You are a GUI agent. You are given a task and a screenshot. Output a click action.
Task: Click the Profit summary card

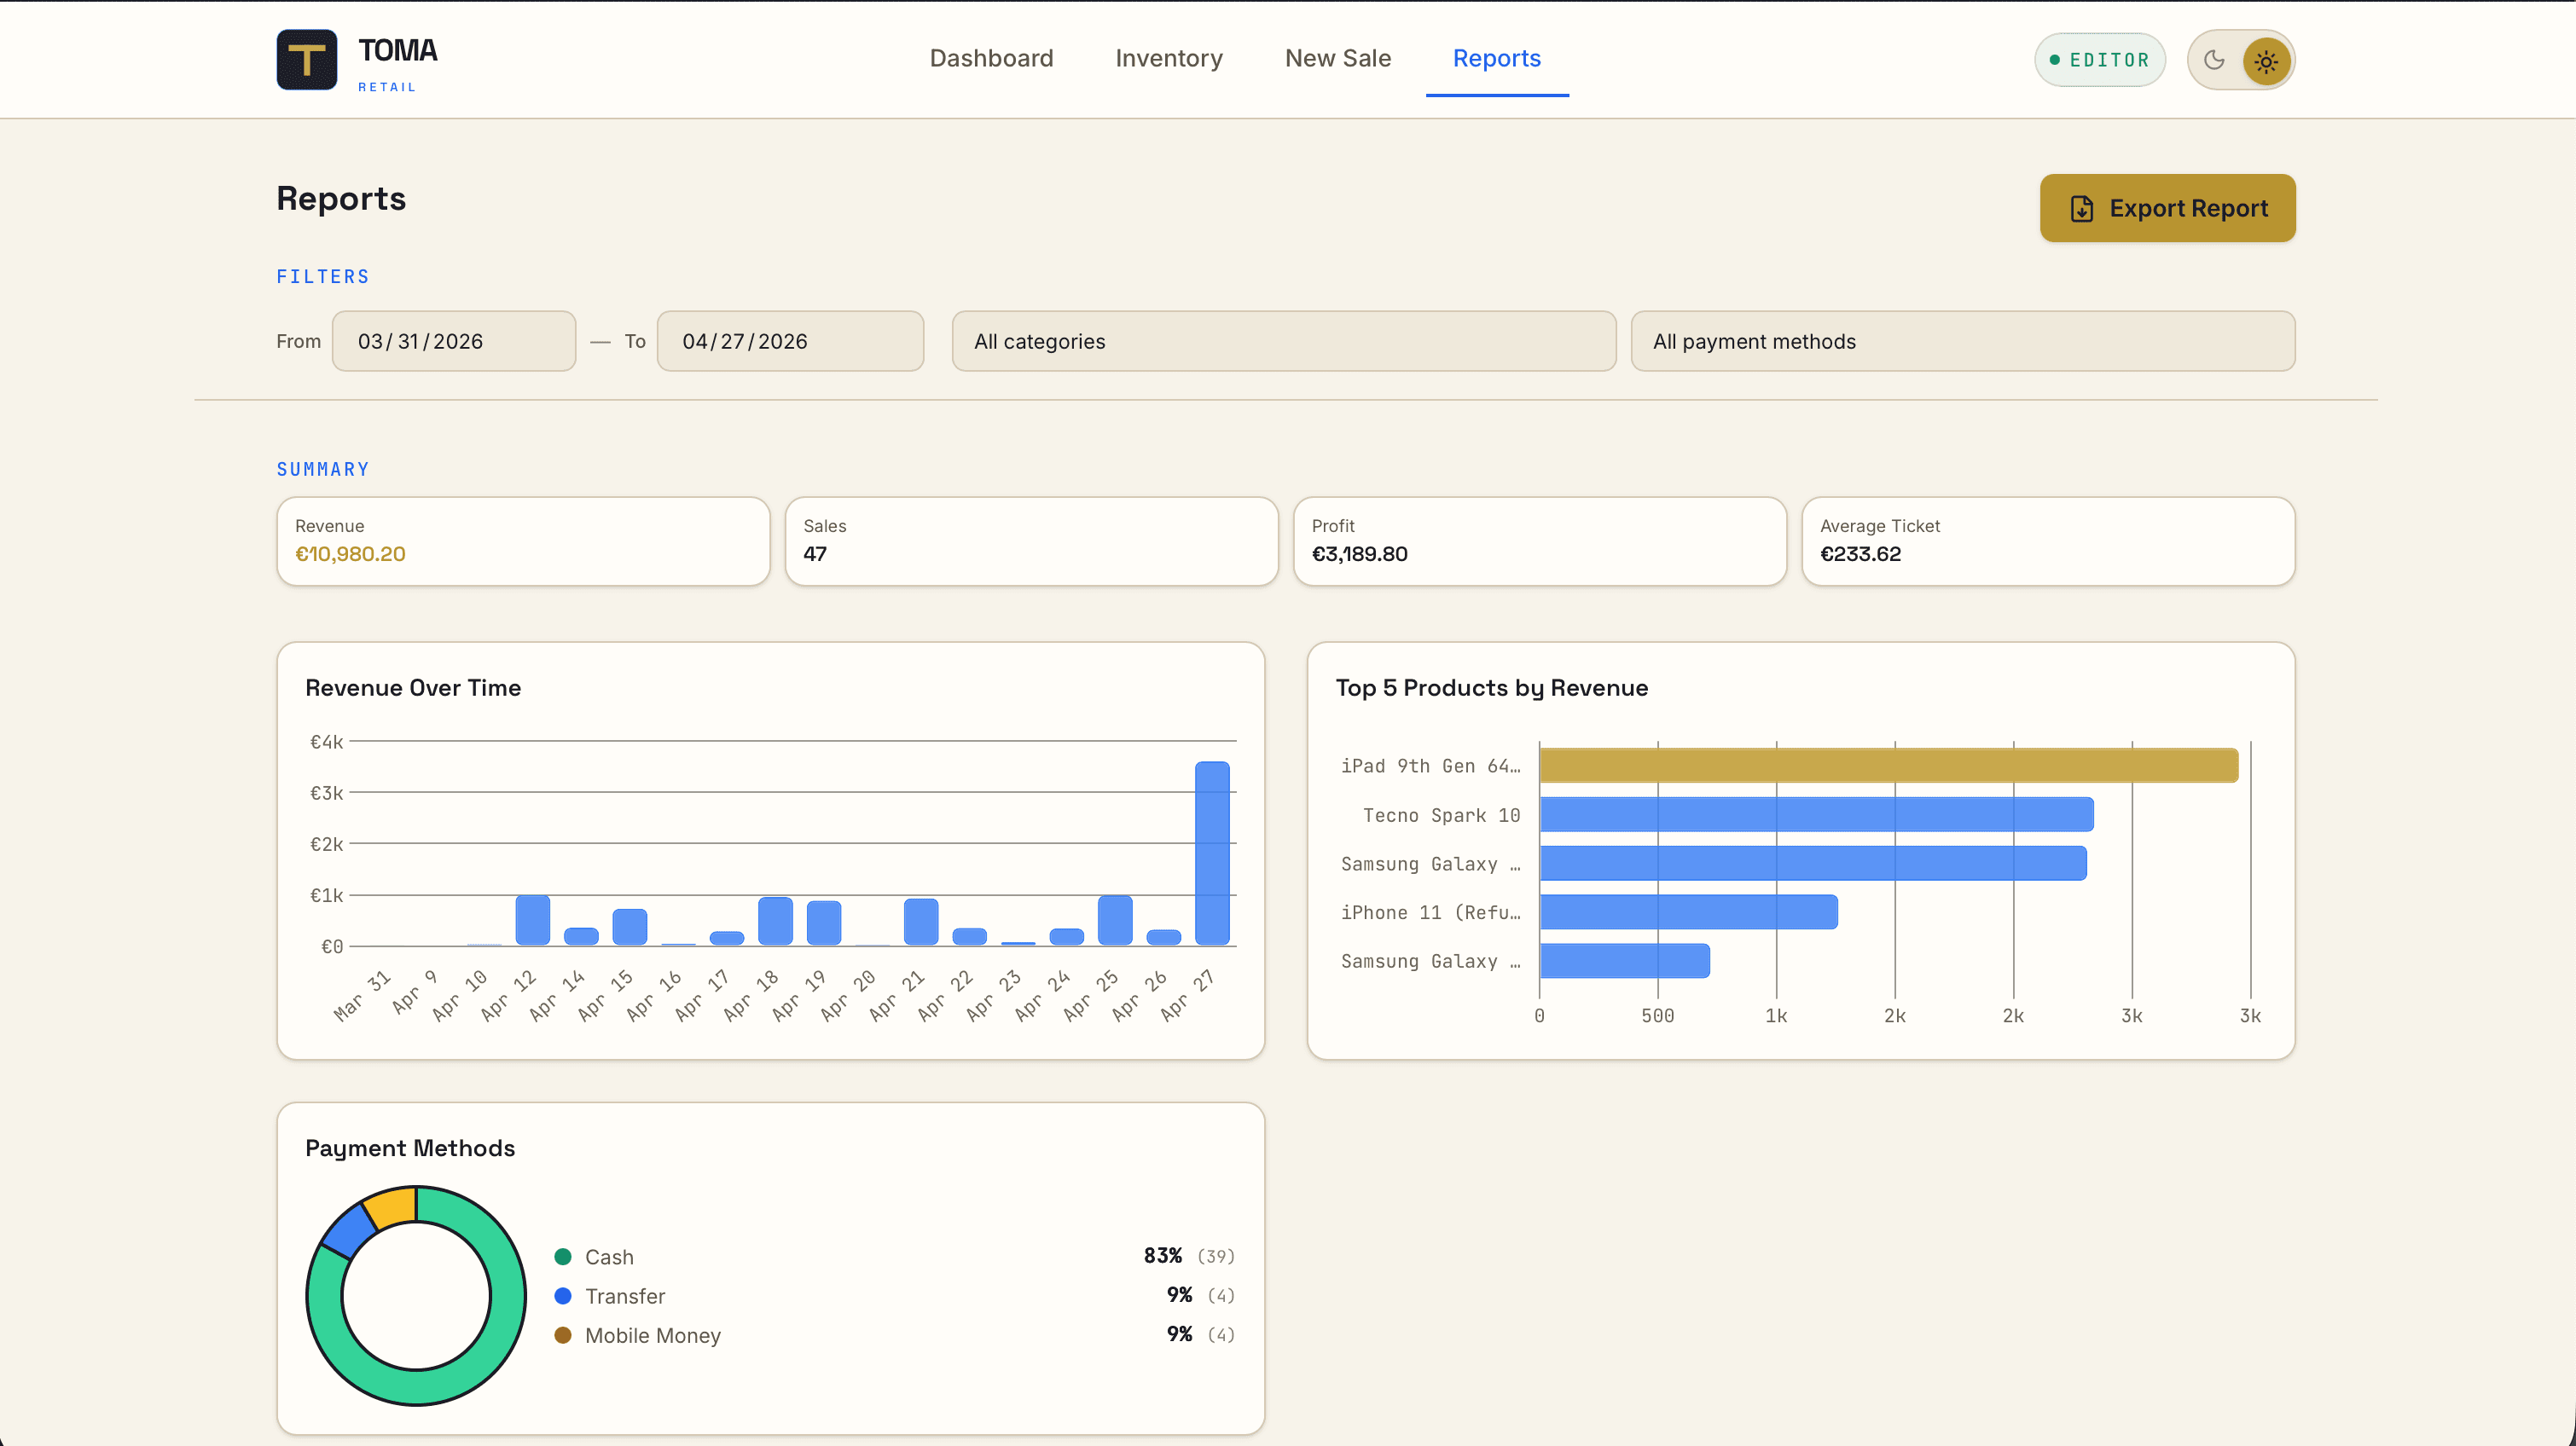[1540, 541]
